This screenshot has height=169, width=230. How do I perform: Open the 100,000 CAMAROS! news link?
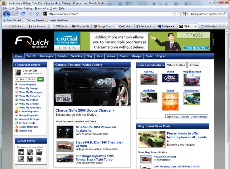[x=165, y=157]
